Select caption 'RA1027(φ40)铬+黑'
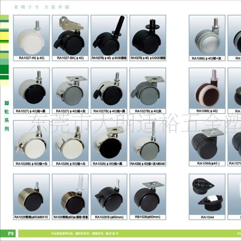The width and height of the screenshot is (241, 241). [x=31, y=111]
